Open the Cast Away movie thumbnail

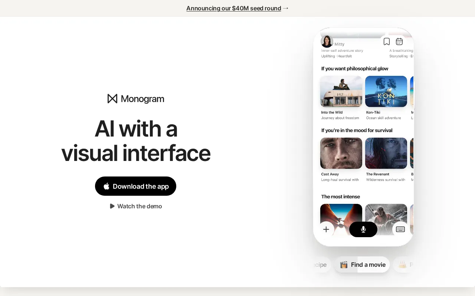tap(341, 153)
